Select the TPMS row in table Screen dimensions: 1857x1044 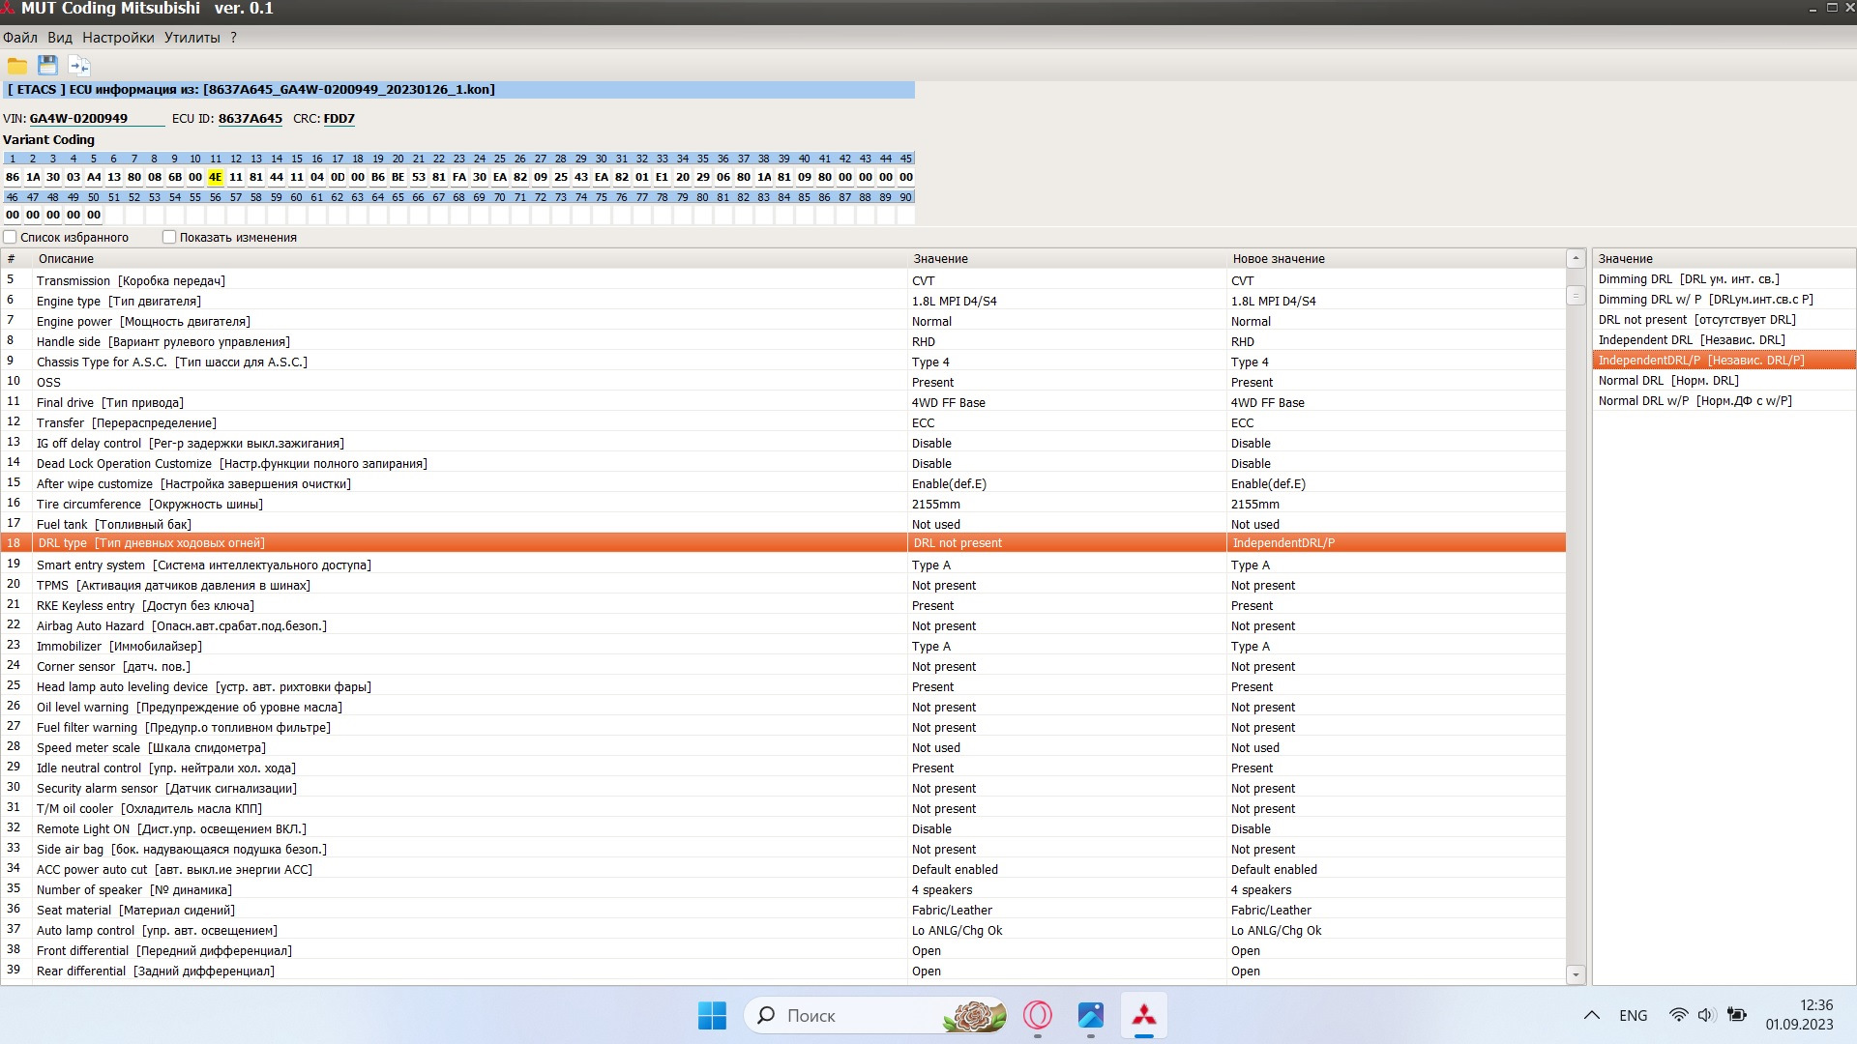174,585
